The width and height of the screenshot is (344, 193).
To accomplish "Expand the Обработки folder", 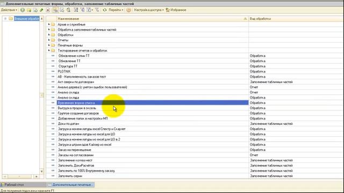I will coord(49,35).
